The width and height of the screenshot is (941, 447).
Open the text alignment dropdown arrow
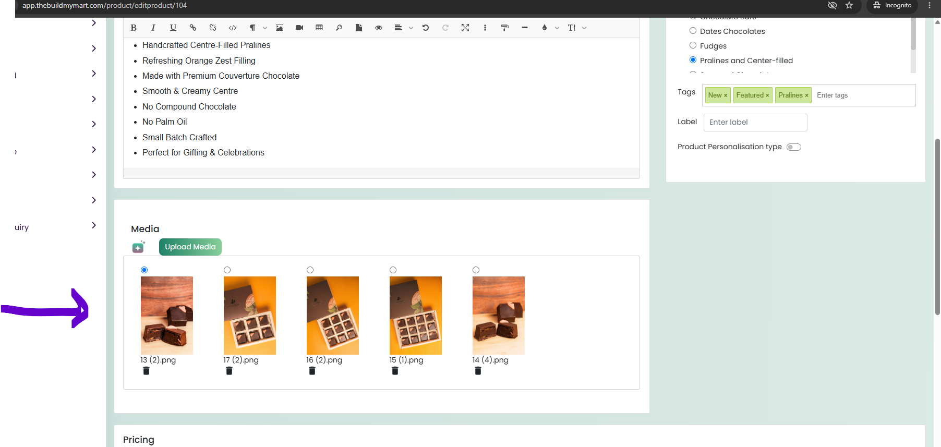pos(411,28)
